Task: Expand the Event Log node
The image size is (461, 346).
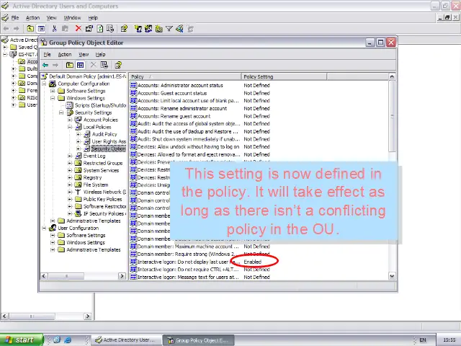Action: (70, 156)
